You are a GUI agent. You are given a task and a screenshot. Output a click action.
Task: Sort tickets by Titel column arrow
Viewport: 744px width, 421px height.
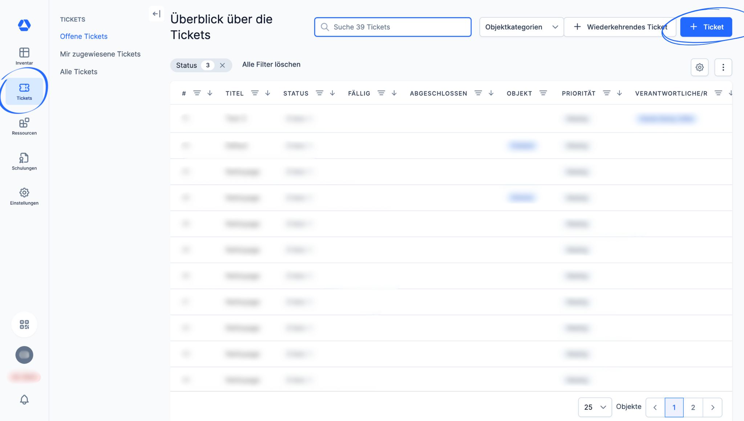268,93
